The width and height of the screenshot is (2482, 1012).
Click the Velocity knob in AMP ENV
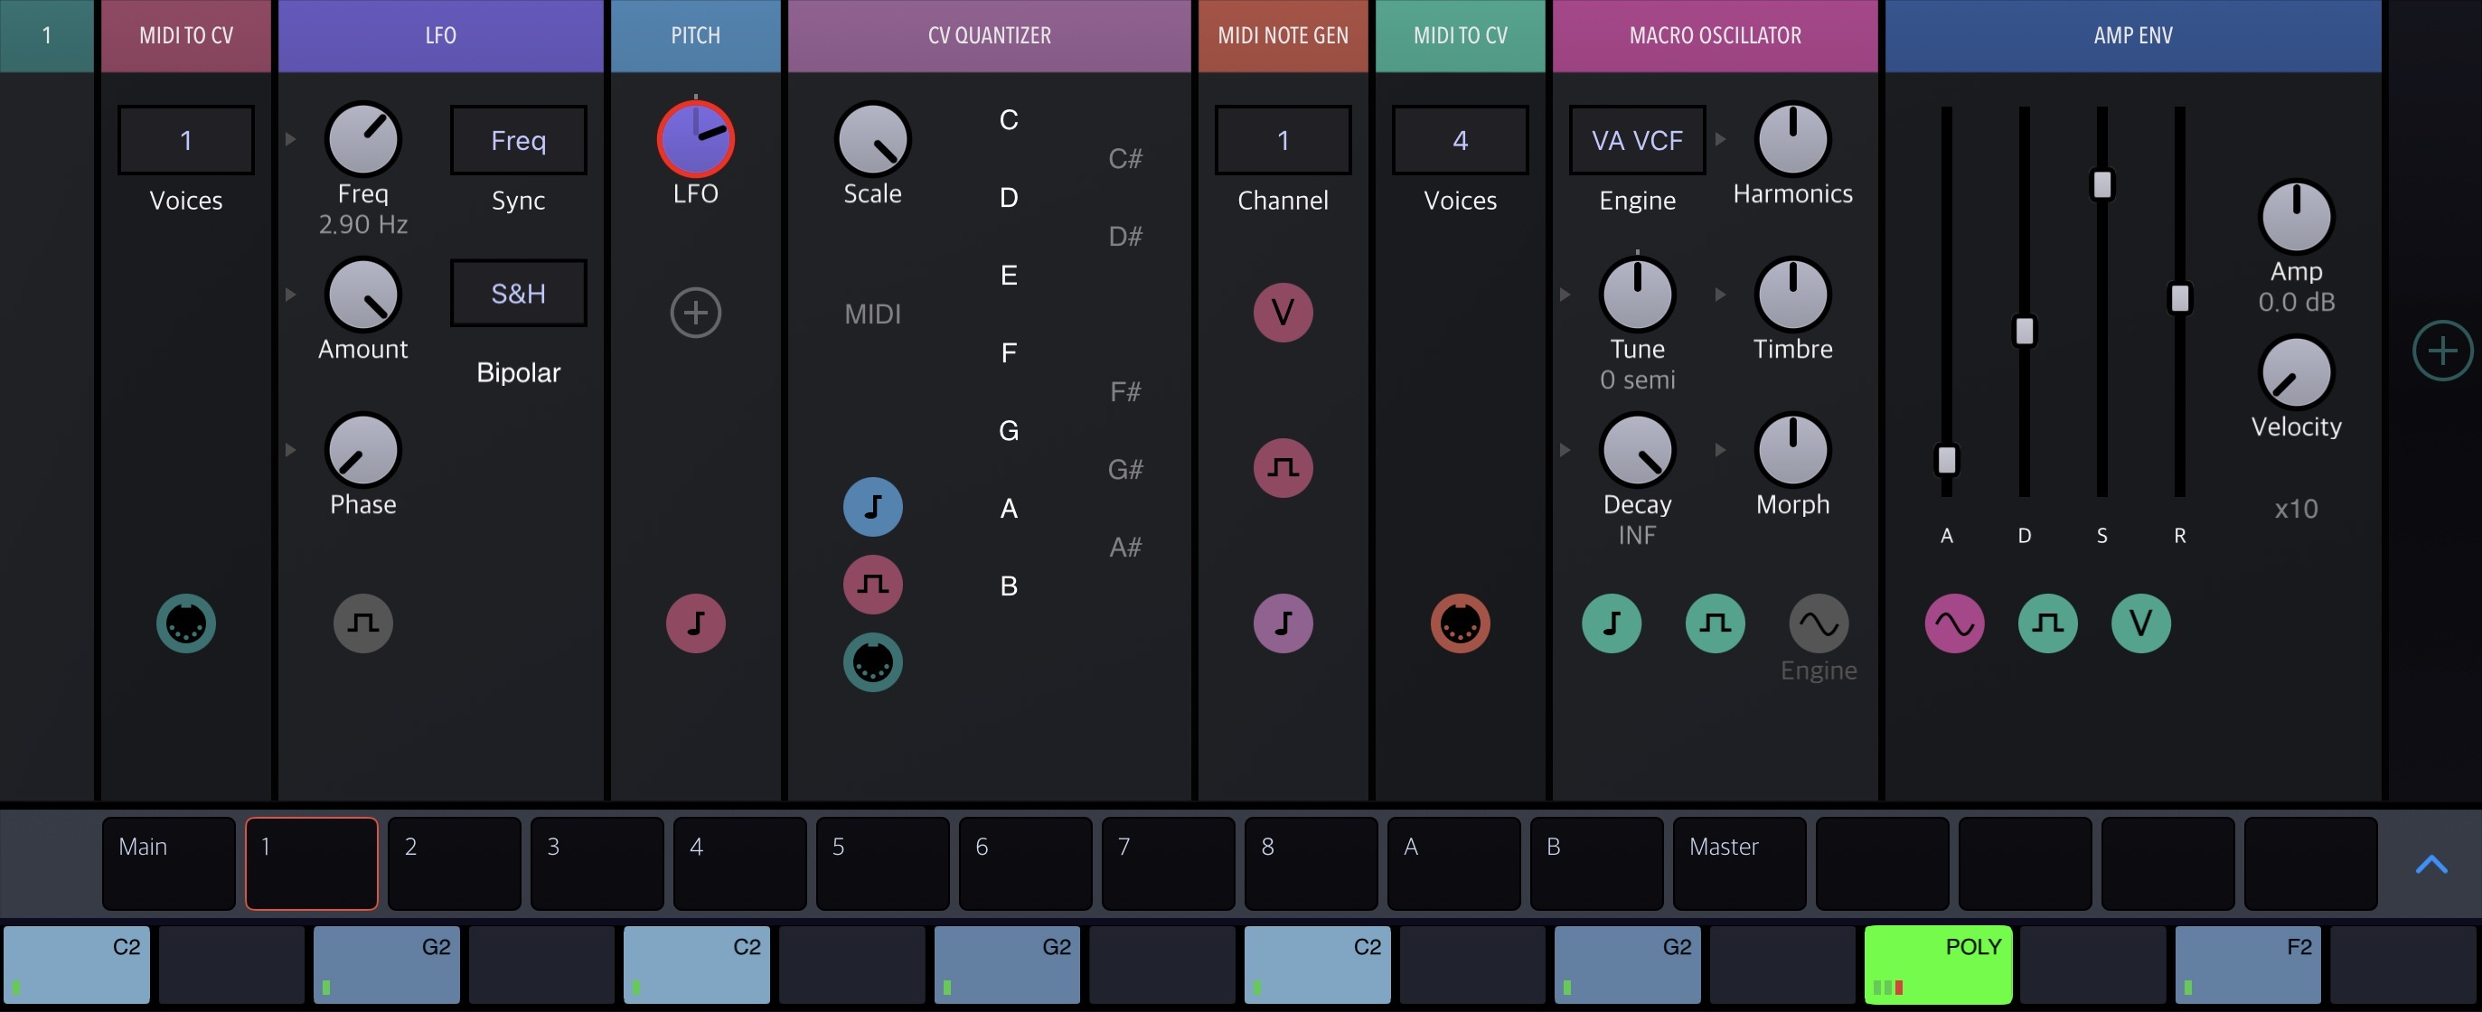(x=2296, y=372)
